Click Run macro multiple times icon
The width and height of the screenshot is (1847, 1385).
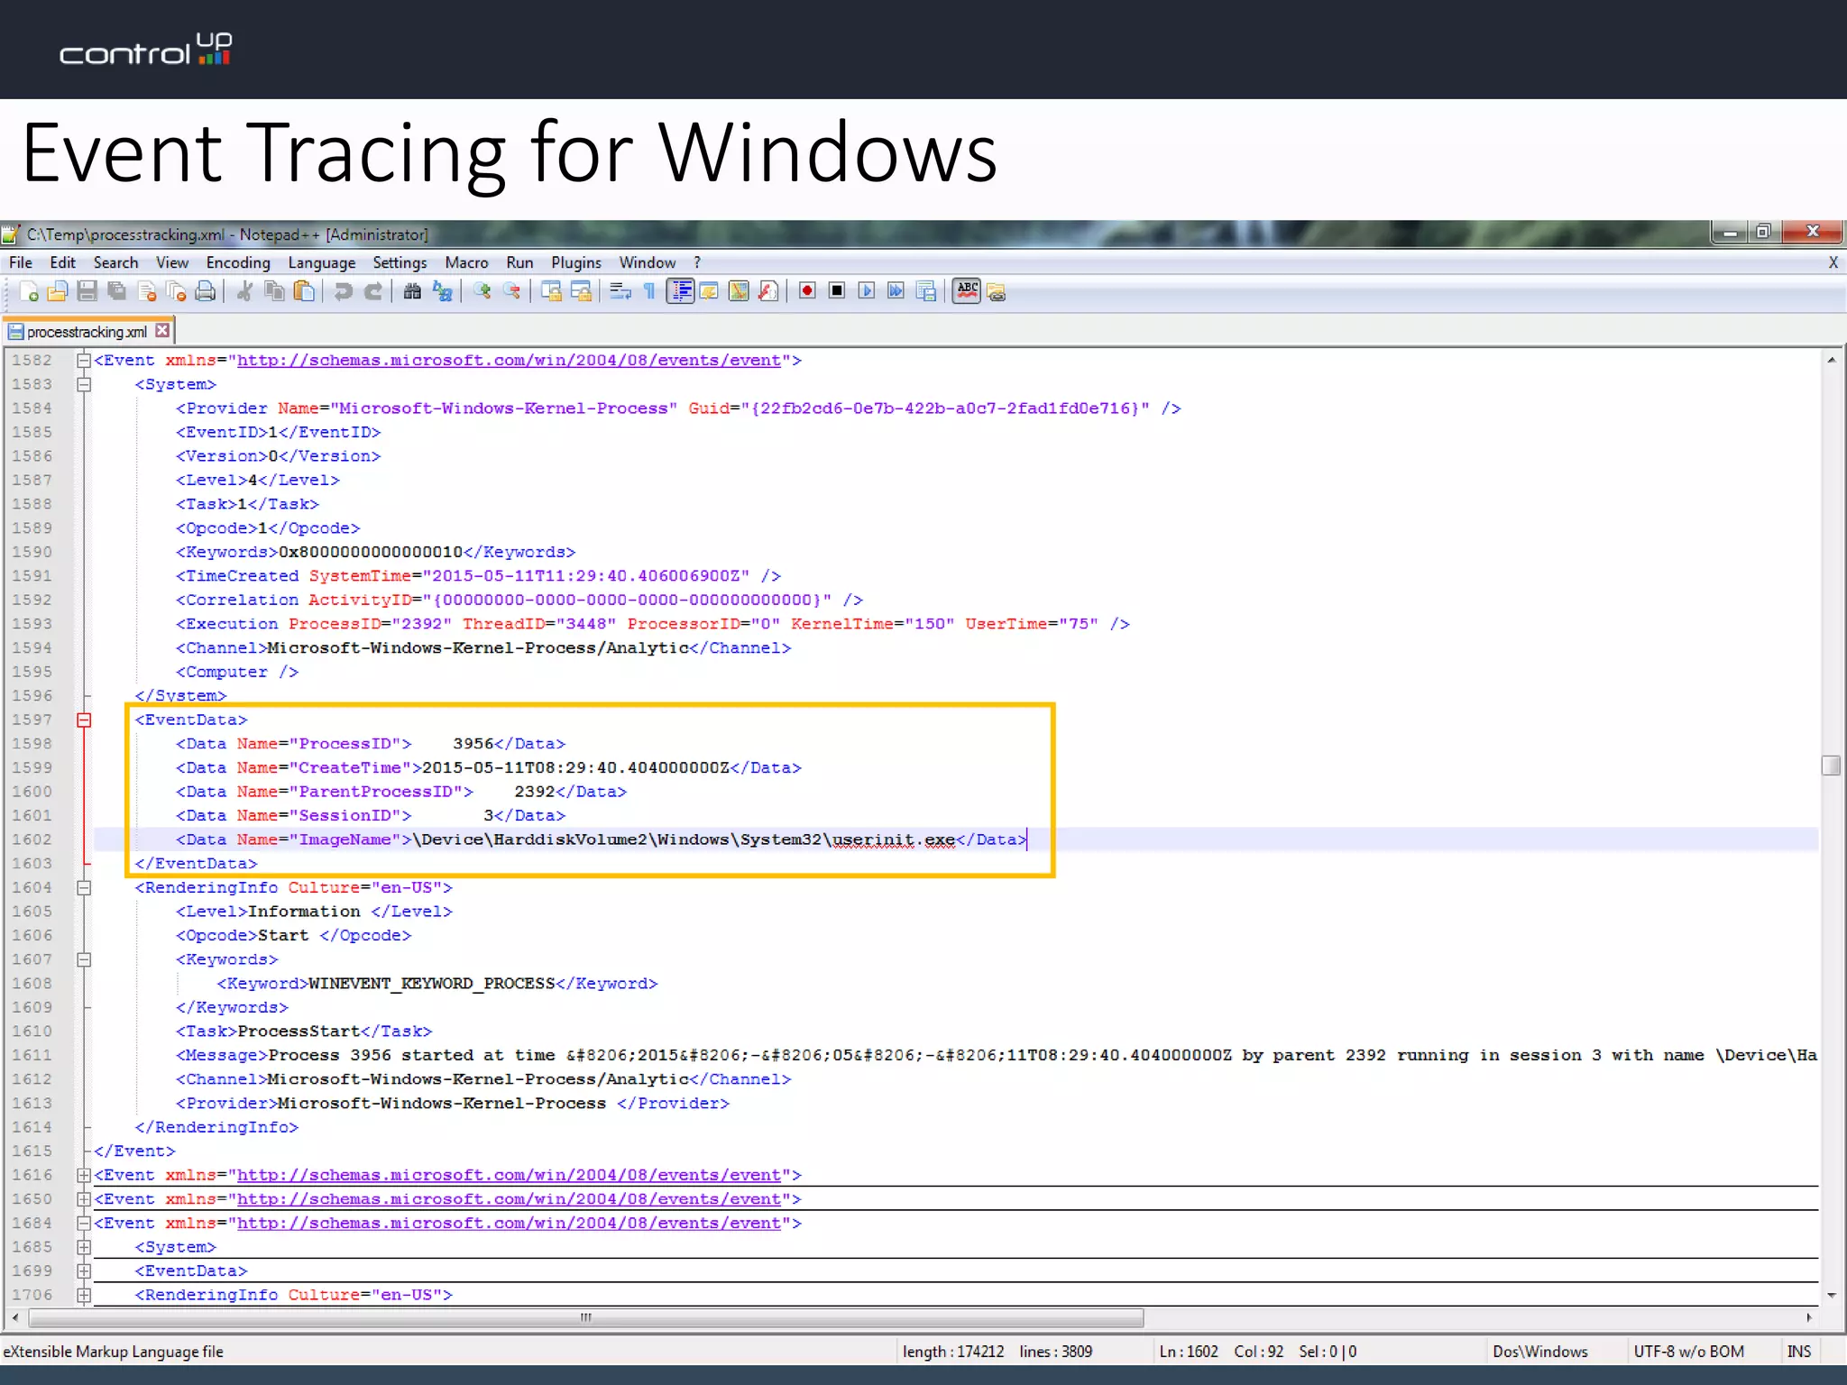pos(896,290)
